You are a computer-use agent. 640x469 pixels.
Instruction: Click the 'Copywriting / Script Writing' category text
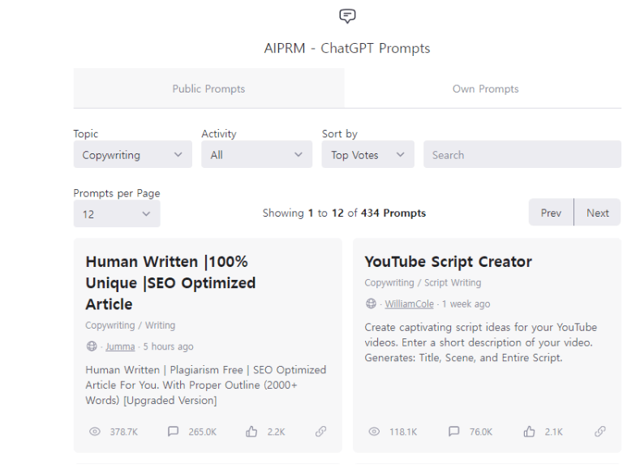pos(423,282)
